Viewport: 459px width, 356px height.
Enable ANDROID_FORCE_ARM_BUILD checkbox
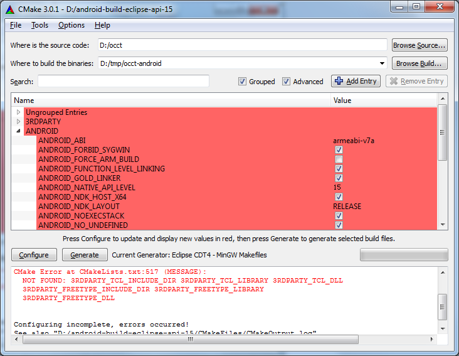tap(339, 159)
